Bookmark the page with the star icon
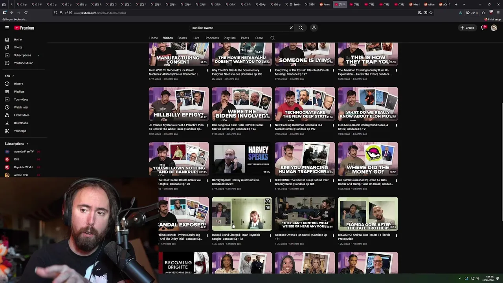Image resolution: width=503 pixels, height=283 pixels. tap(431, 13)
